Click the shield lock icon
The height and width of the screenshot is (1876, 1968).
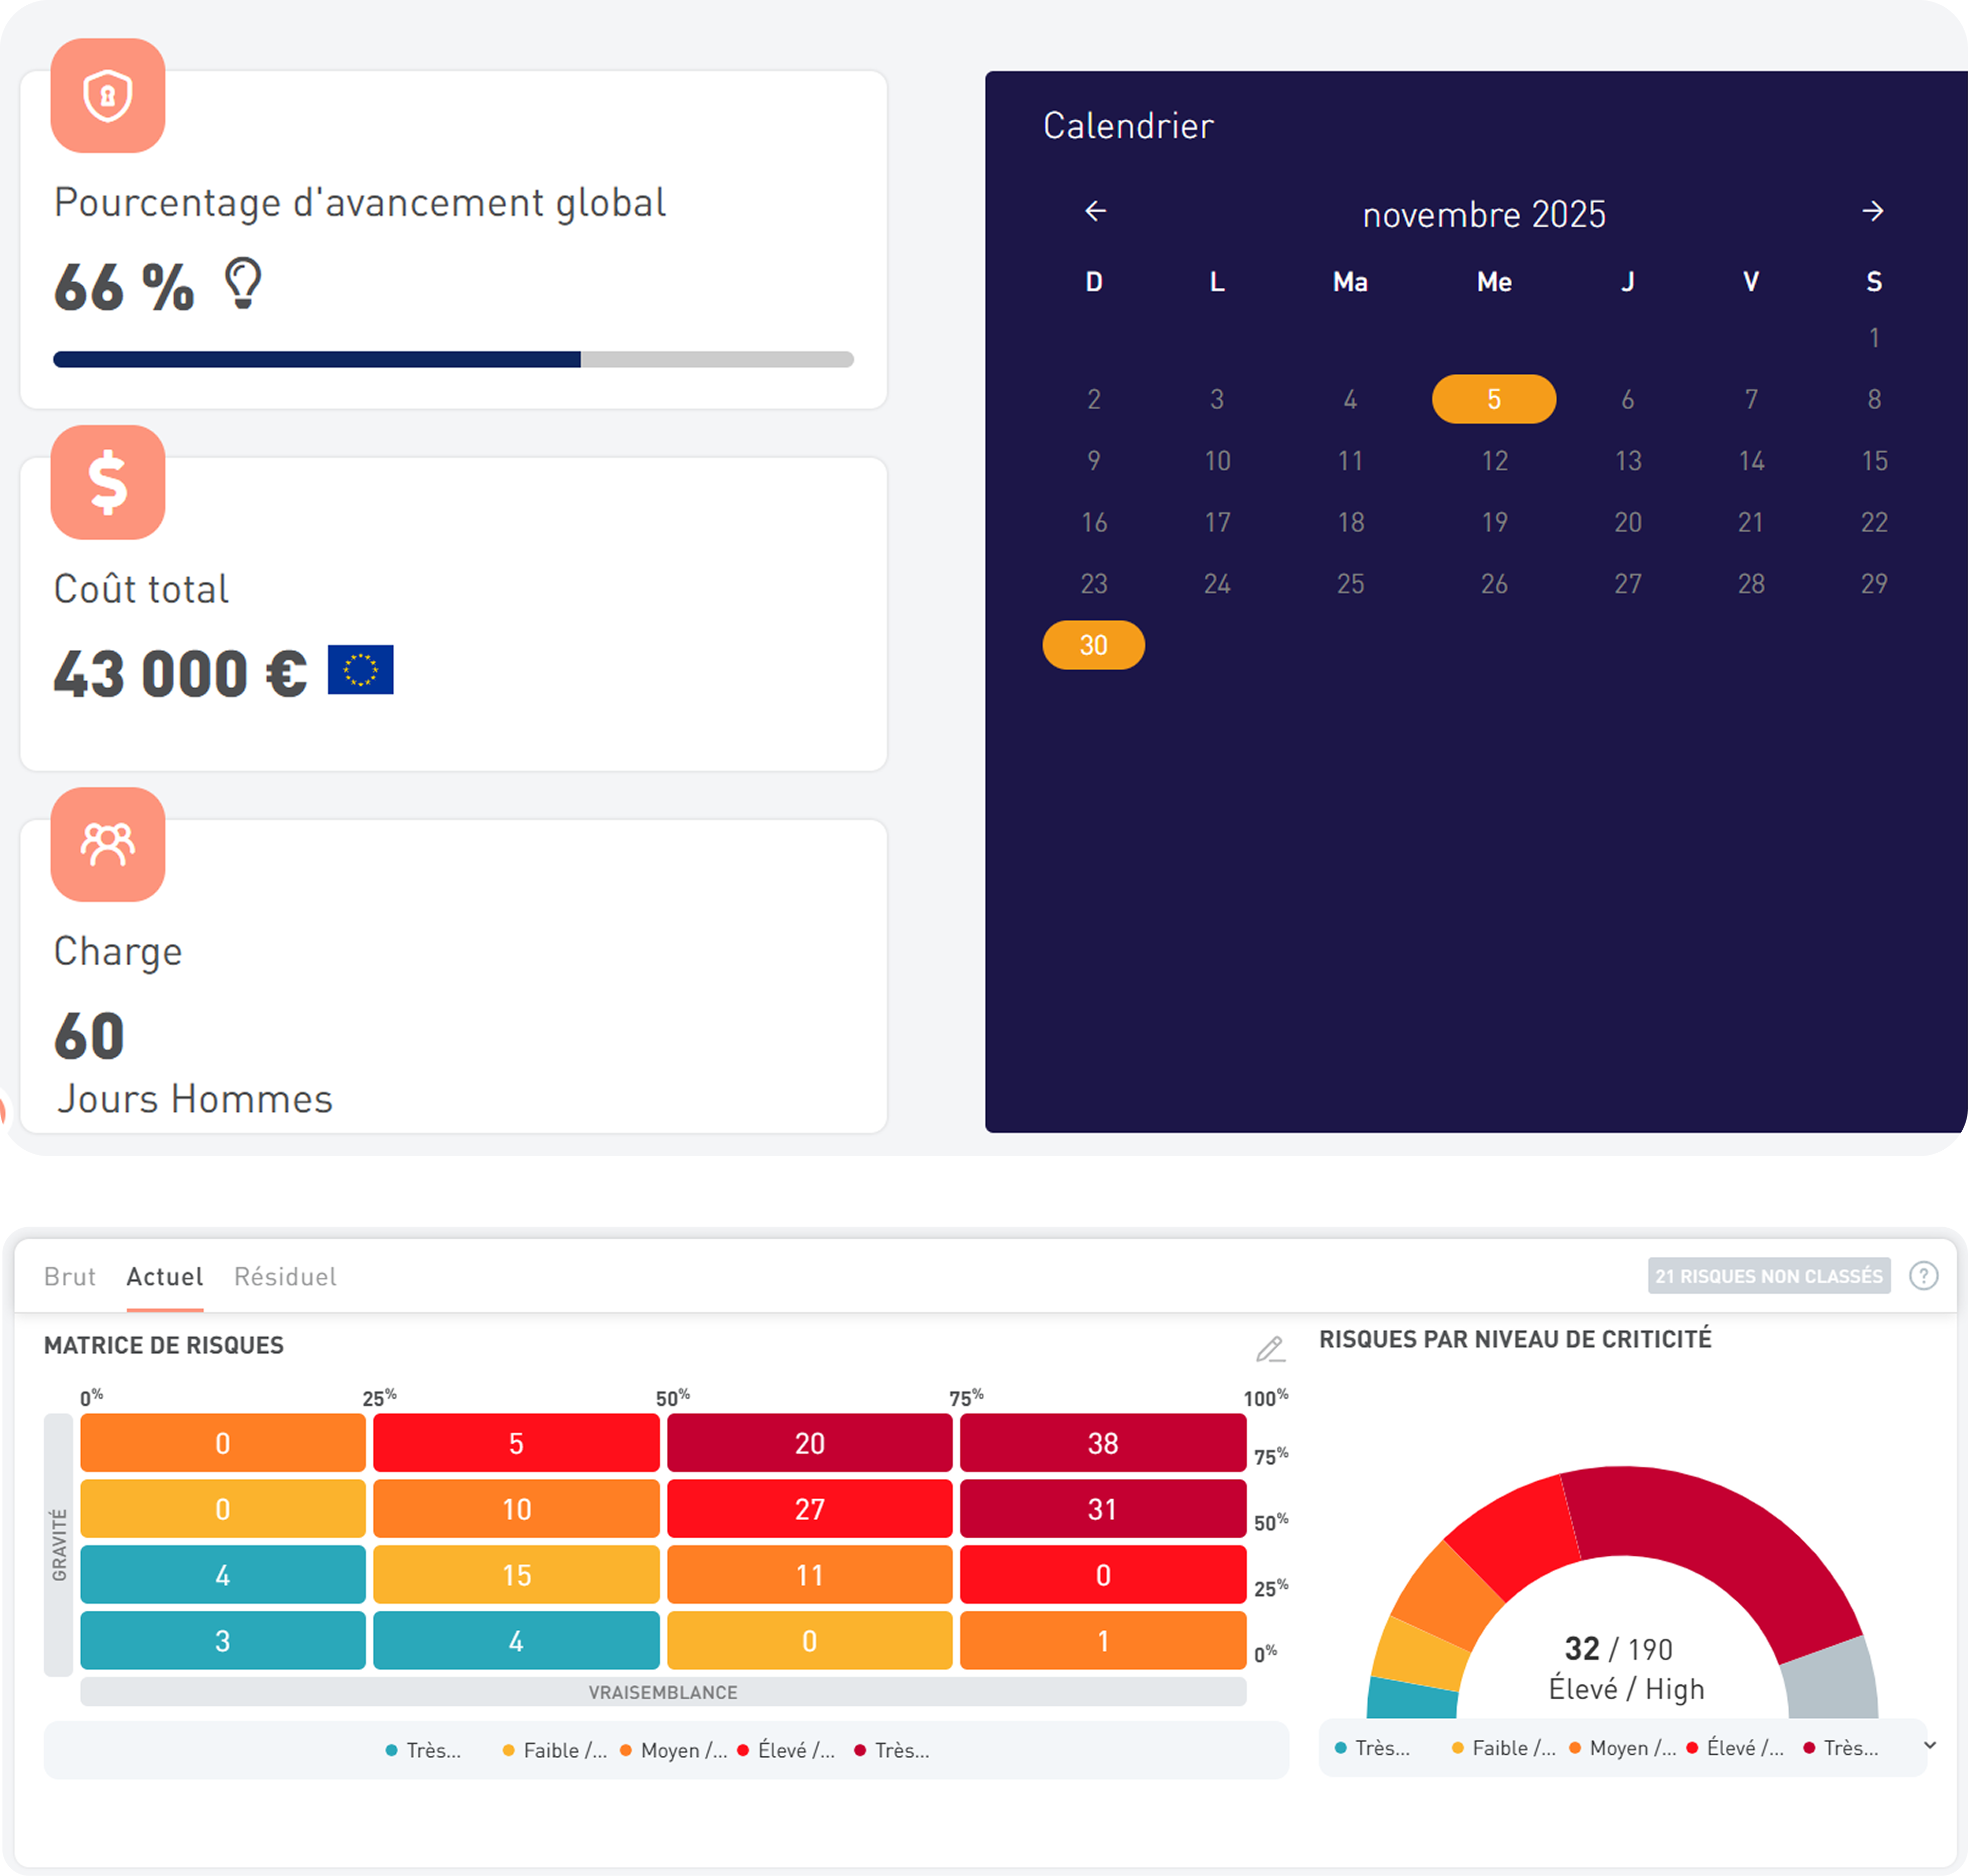click(108, 96)
